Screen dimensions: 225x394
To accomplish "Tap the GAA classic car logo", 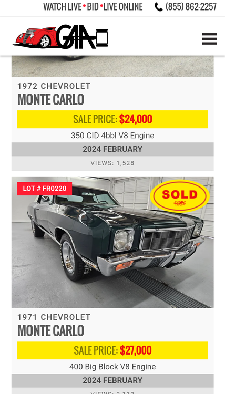I will pyautogui.click(x=60, y=37).
